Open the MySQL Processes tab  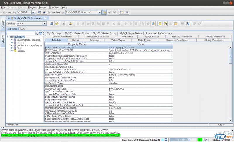click(182, 37)
